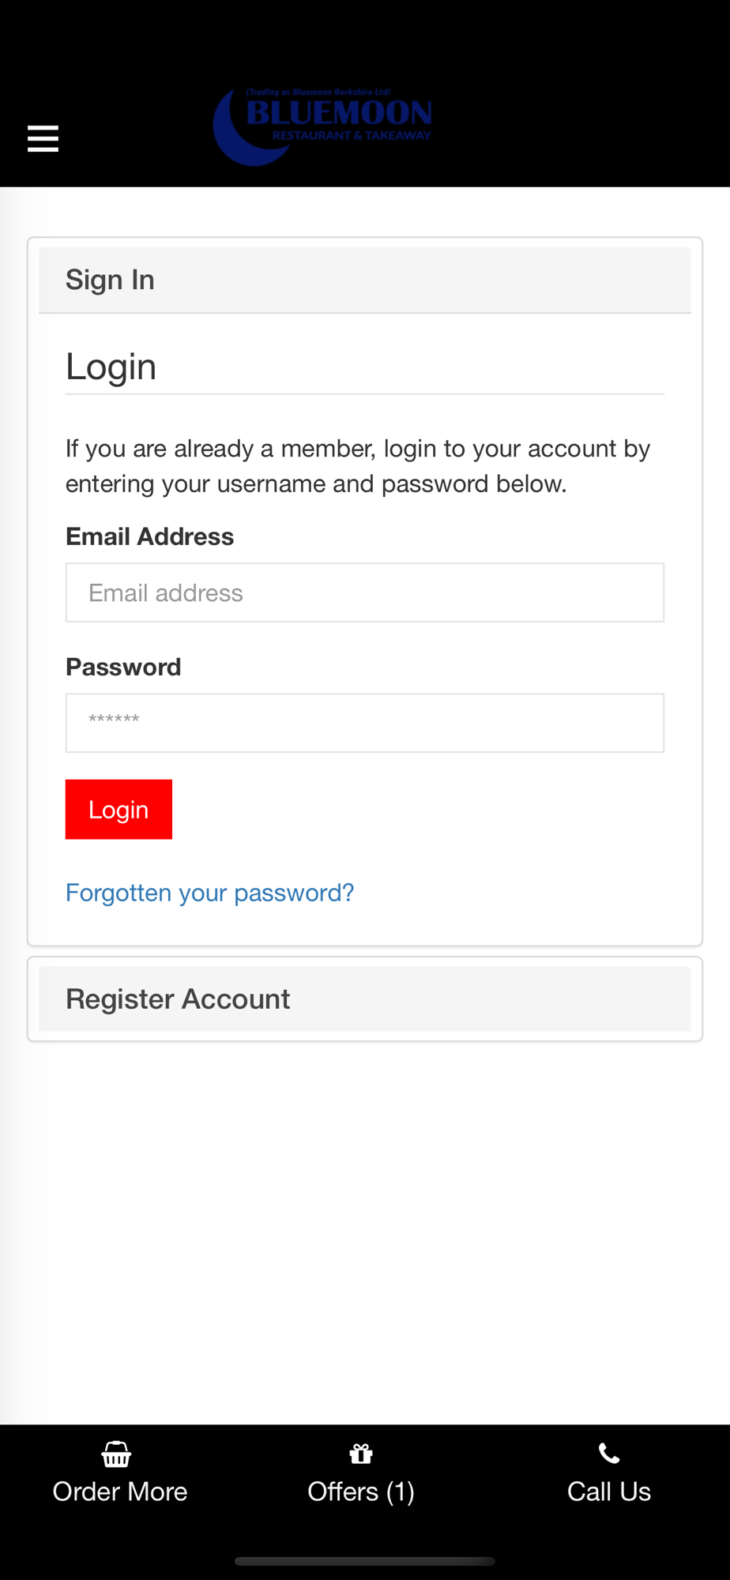730x1580 pixels.
Task: Tap the shopping basket icon
Action: [116, 1454]
